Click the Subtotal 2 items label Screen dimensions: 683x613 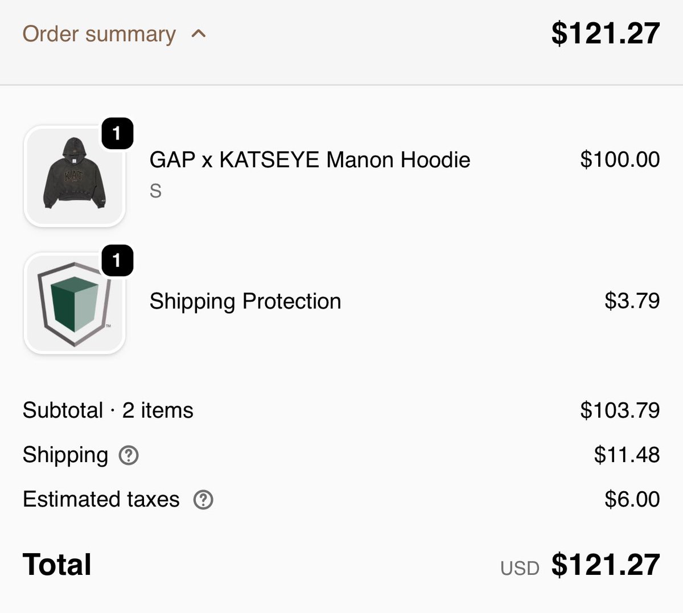[108, 410]
